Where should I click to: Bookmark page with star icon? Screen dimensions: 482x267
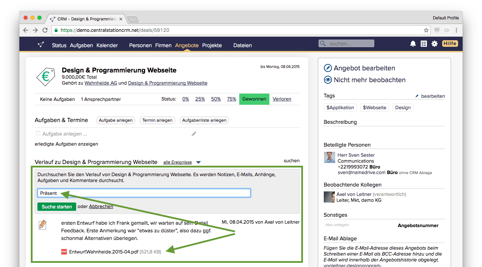pos(426,30)
